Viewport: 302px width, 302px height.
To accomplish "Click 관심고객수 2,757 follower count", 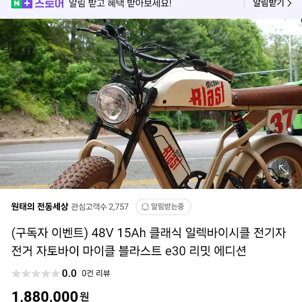I will point(100,207).
